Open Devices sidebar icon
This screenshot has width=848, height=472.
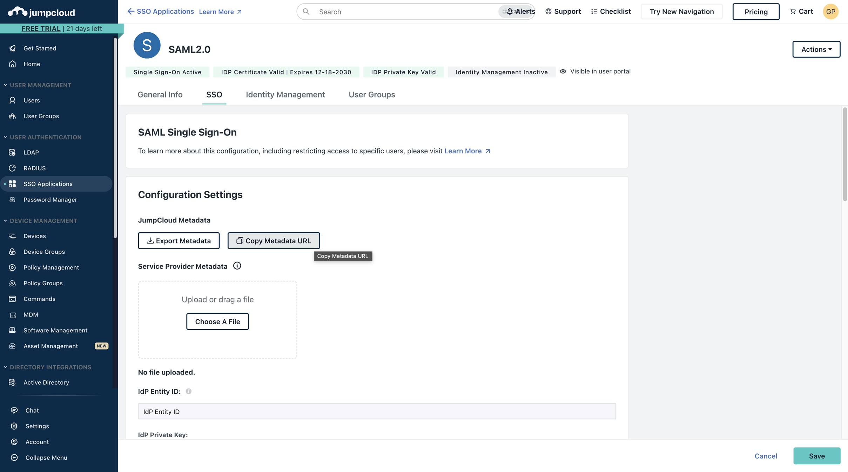coord(13,236)
